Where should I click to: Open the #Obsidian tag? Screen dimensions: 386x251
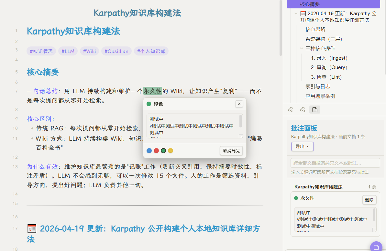(x=116, y=51)
